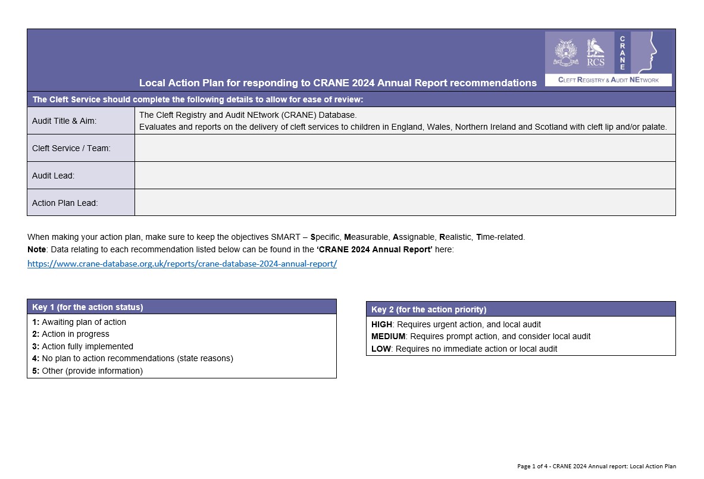Click the vertical CRANE lettering in logo
This screenshot has height=479, width=704.
(x=622, y=52)
